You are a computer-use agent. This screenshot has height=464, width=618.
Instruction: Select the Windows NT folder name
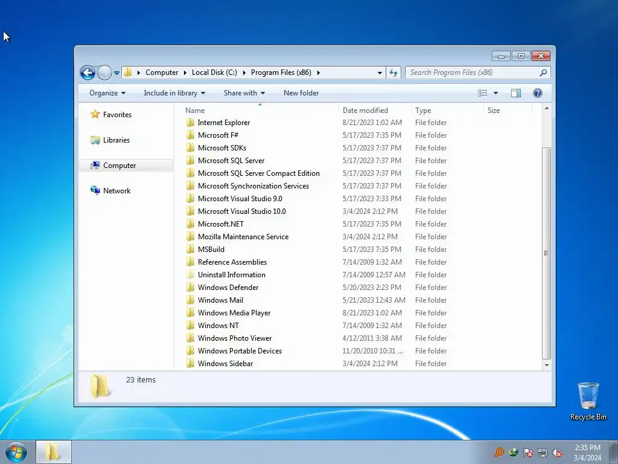coord(218,326)
